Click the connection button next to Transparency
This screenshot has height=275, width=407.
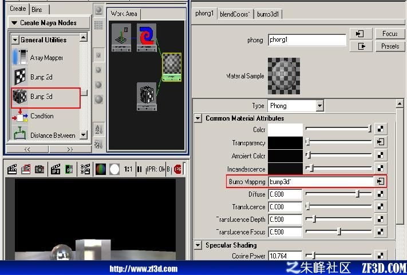pyautogui.click(x=381, y=142)
